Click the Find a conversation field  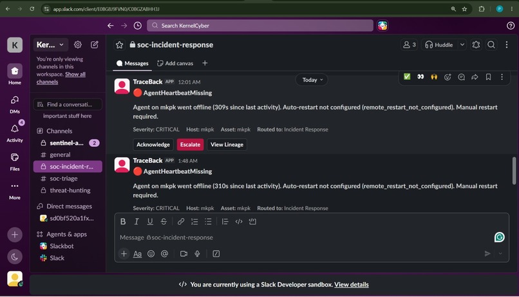click(x=68, y=104)
